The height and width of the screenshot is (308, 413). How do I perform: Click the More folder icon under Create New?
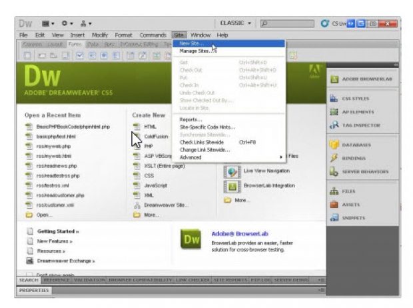pyautogui.click(x=137, y=215)
